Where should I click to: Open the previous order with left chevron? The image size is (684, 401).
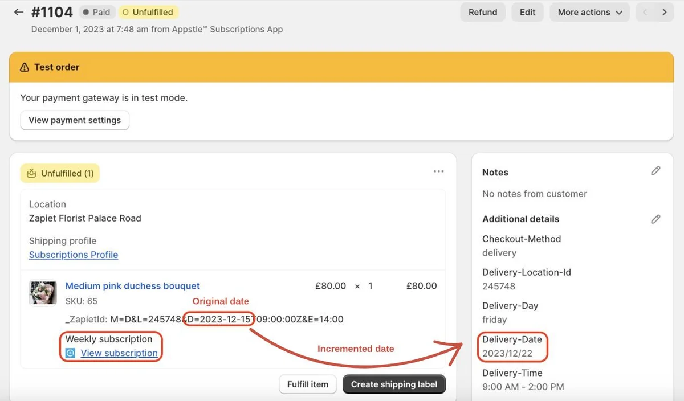[x=645, y=12]
